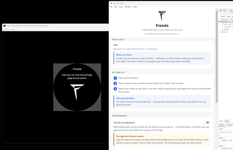The image size is (233, 150).
Task: Click 'A Bluetooth key for your Tesla' tagline
Action: click(x=162, y=30)
